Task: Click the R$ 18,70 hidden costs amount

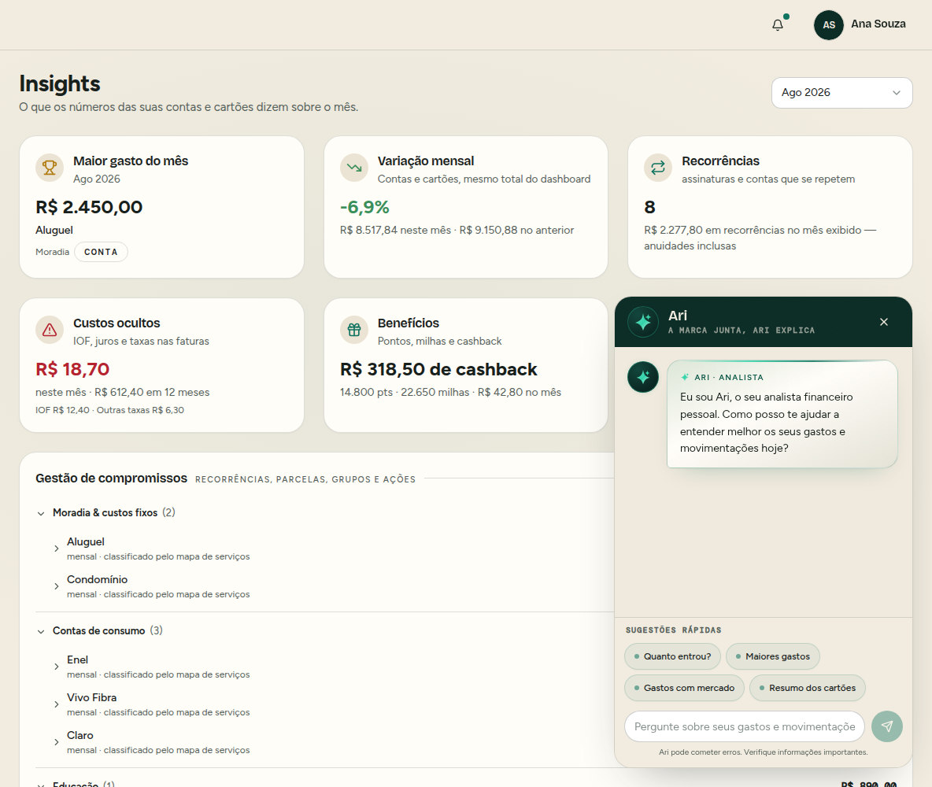Action: 72,369
